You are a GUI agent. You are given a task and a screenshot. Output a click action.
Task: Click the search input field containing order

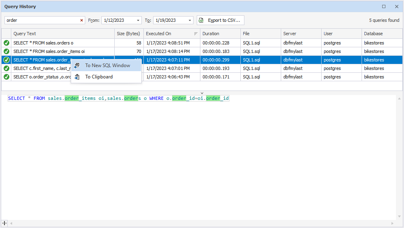[x=40, y=20]
